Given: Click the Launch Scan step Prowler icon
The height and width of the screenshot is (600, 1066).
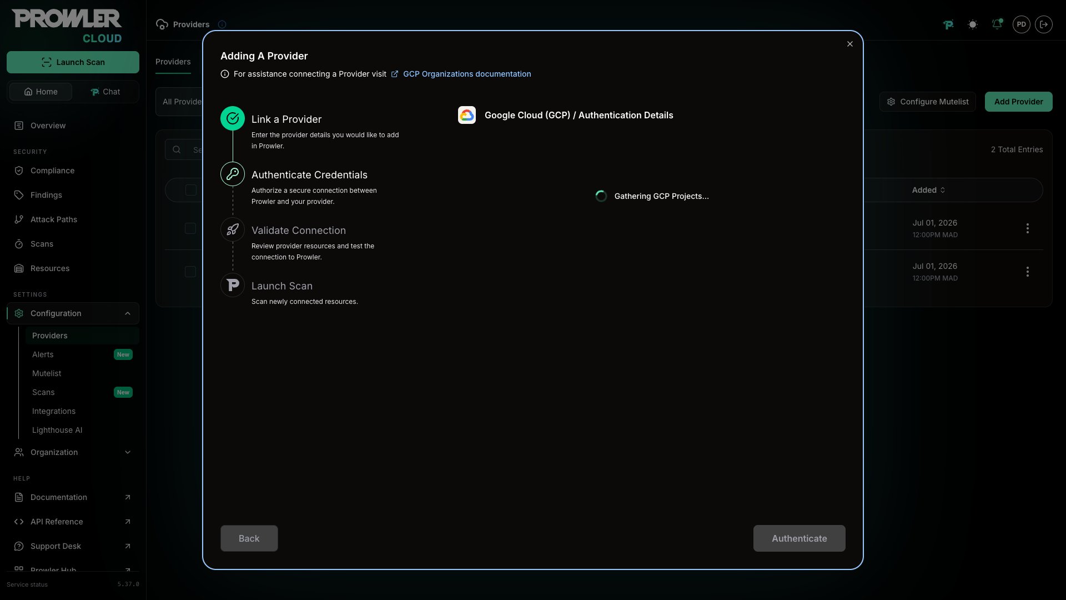Looking at the screenshot, I should 233,285.
